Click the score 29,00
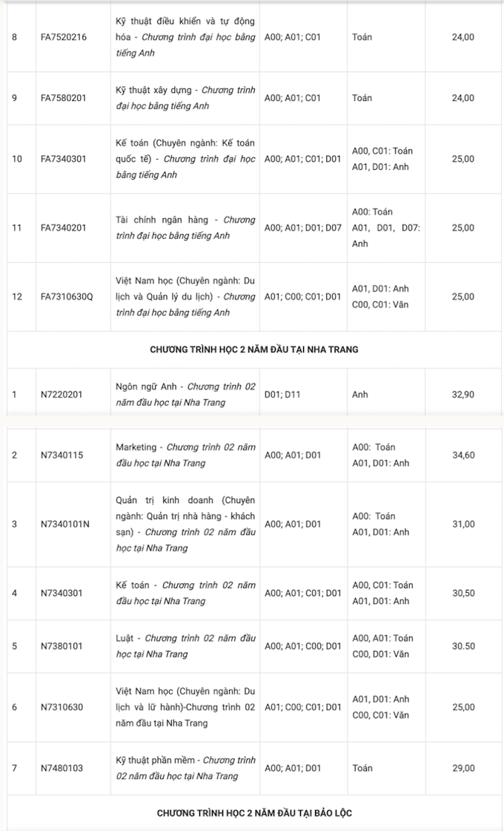This screenshot has height=831, width=504. coord(463,768)
